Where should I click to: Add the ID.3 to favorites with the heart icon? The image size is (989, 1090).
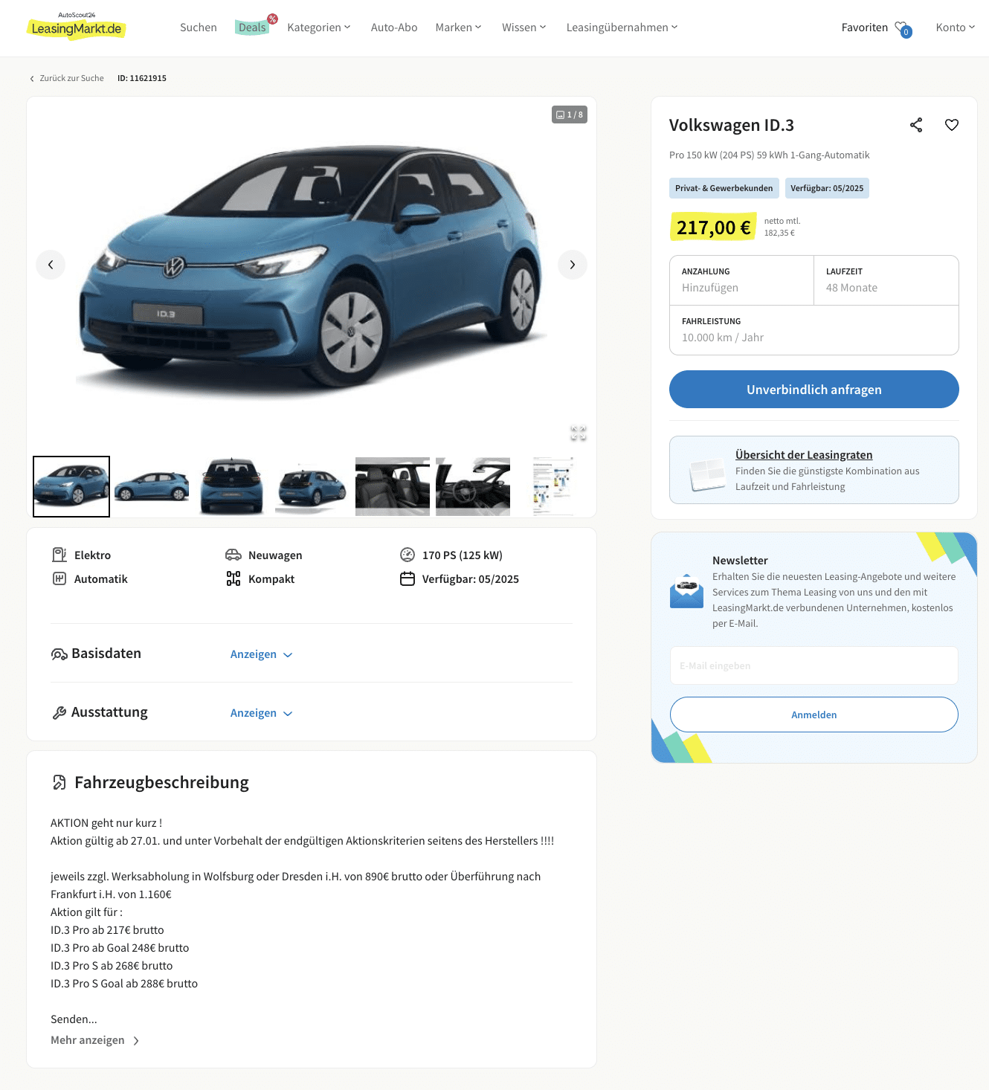(952, 125)
